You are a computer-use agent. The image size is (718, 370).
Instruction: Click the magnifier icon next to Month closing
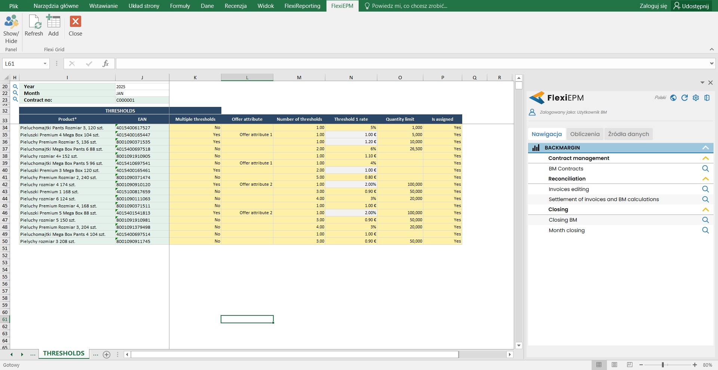705,230
